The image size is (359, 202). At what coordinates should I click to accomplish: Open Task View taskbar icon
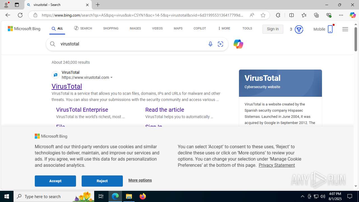[101, 196]
